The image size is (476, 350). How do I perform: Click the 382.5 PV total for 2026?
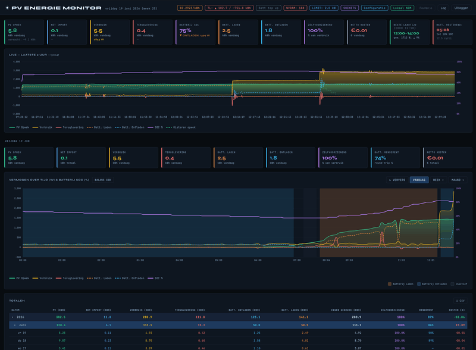click(x=61, y=317)
